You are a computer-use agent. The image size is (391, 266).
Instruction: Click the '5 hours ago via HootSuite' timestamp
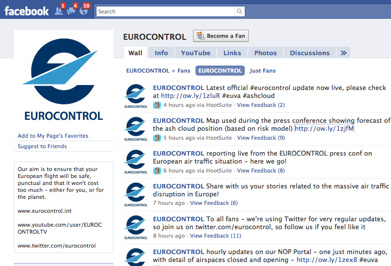coord(197,138)
